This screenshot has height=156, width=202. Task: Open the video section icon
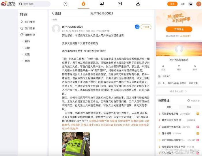(x=102, y=4)
